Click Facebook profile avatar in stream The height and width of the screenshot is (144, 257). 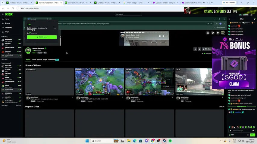pyautogui.click(x=223, y=33)
